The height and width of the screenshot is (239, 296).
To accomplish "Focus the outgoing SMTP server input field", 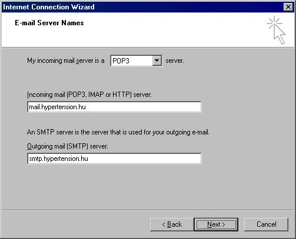I will click(x=114, y=159).
